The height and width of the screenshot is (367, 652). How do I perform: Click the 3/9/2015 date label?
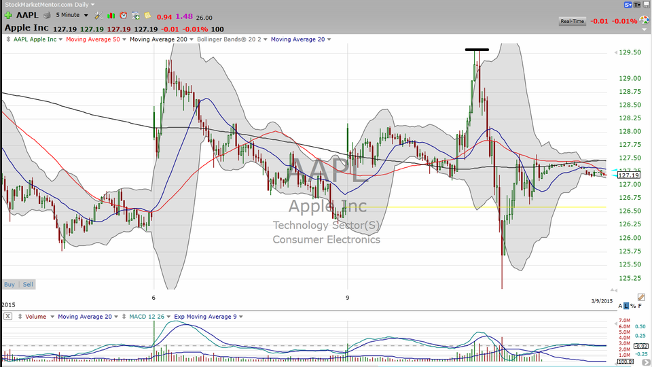602,301
